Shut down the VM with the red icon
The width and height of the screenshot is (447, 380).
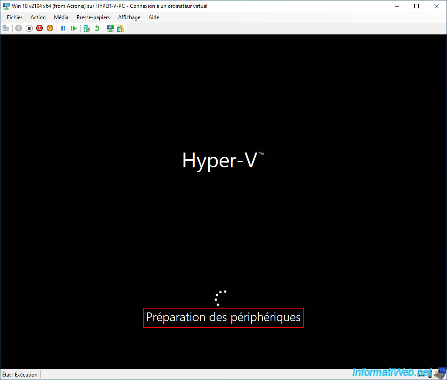pyautogui.click(x=39, y=28)
